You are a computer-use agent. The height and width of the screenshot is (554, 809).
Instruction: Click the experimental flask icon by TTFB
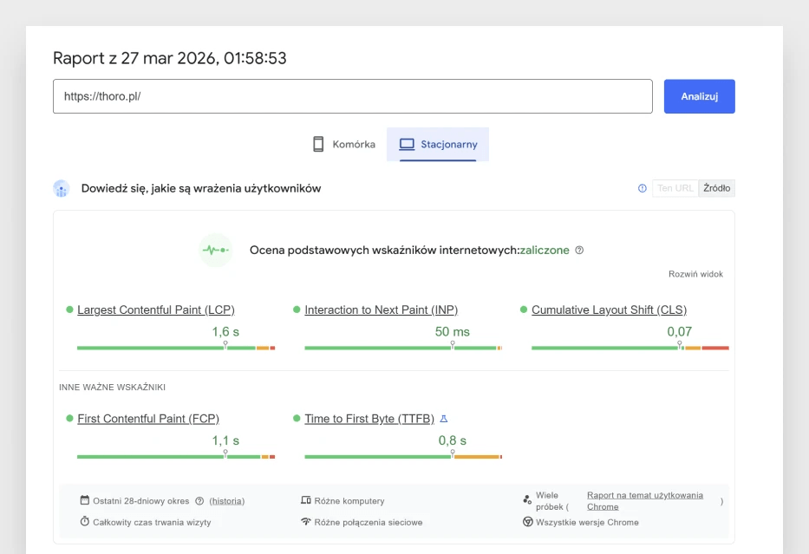tap(444, 419)
